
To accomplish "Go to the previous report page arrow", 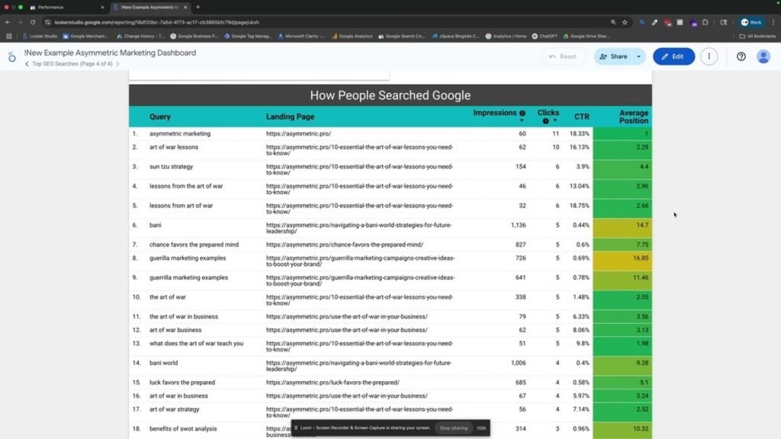I will click(x=27, y=64).
